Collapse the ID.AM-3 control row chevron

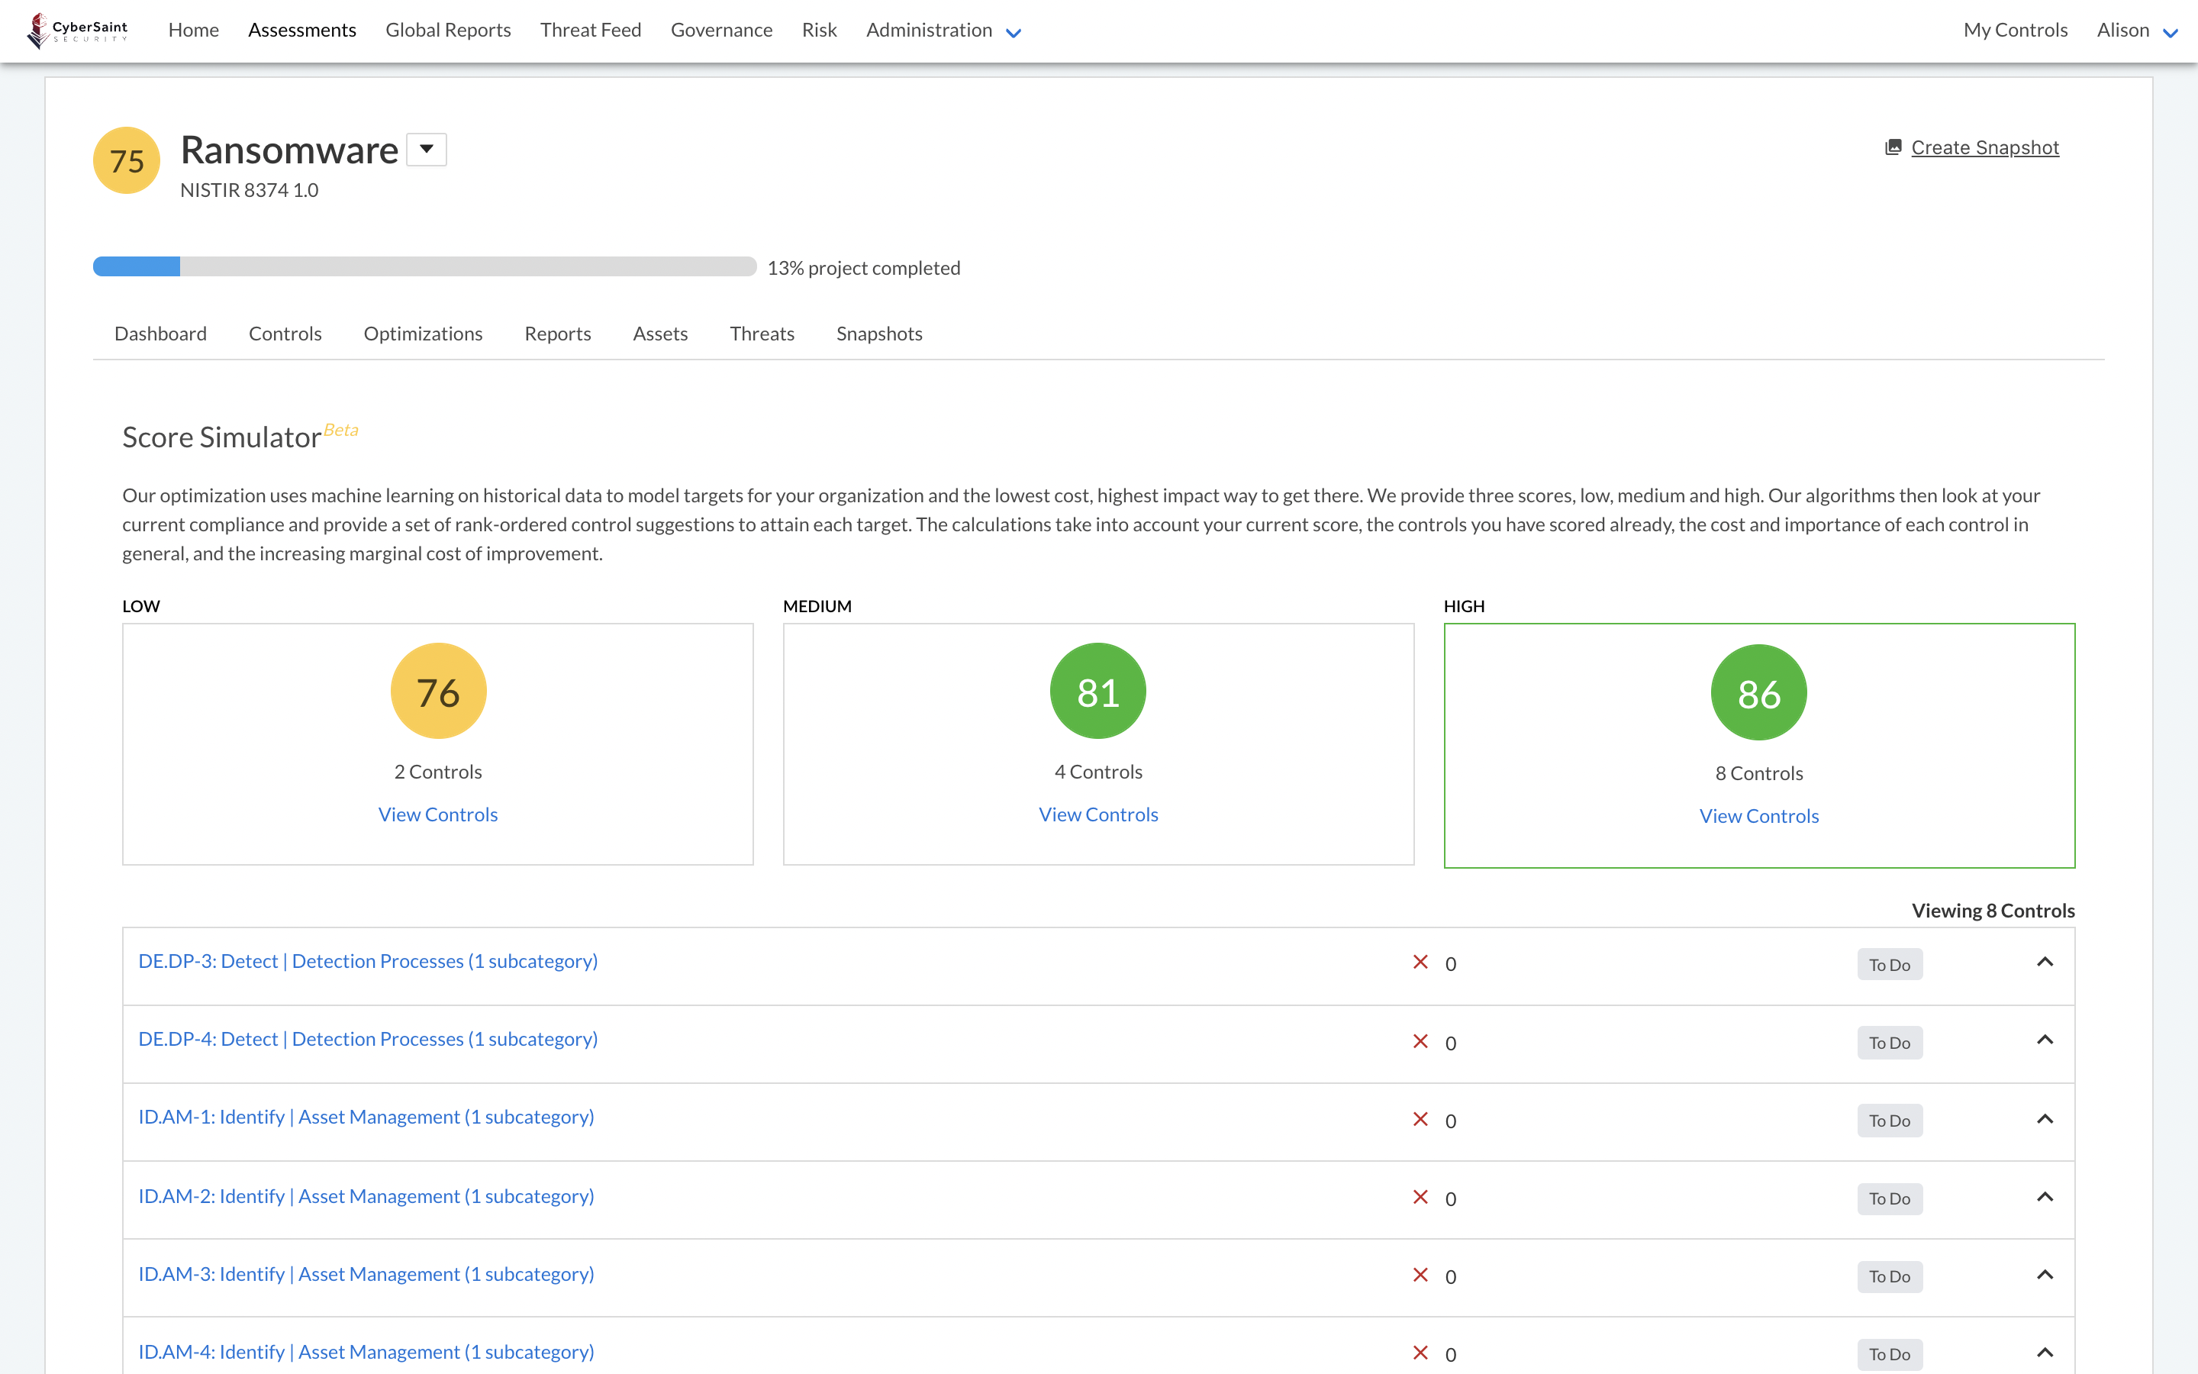coord(2045,1275)
